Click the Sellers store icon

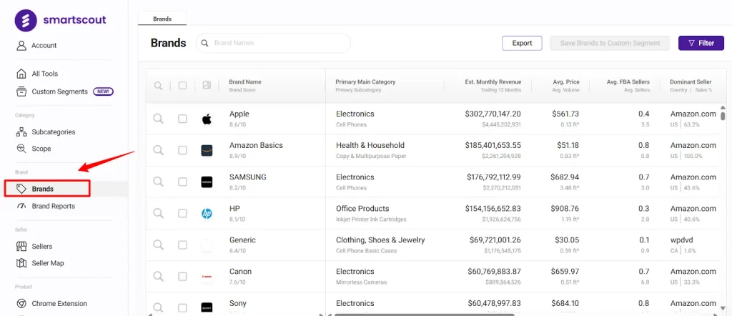(x=21, y=246)
